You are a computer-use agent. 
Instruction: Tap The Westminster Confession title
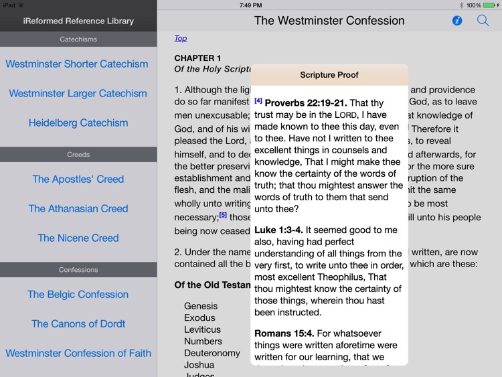coord(329,21)
